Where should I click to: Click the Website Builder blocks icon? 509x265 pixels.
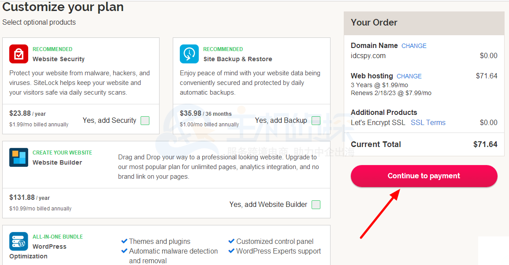pyautogui.click(x=19, y=157)
